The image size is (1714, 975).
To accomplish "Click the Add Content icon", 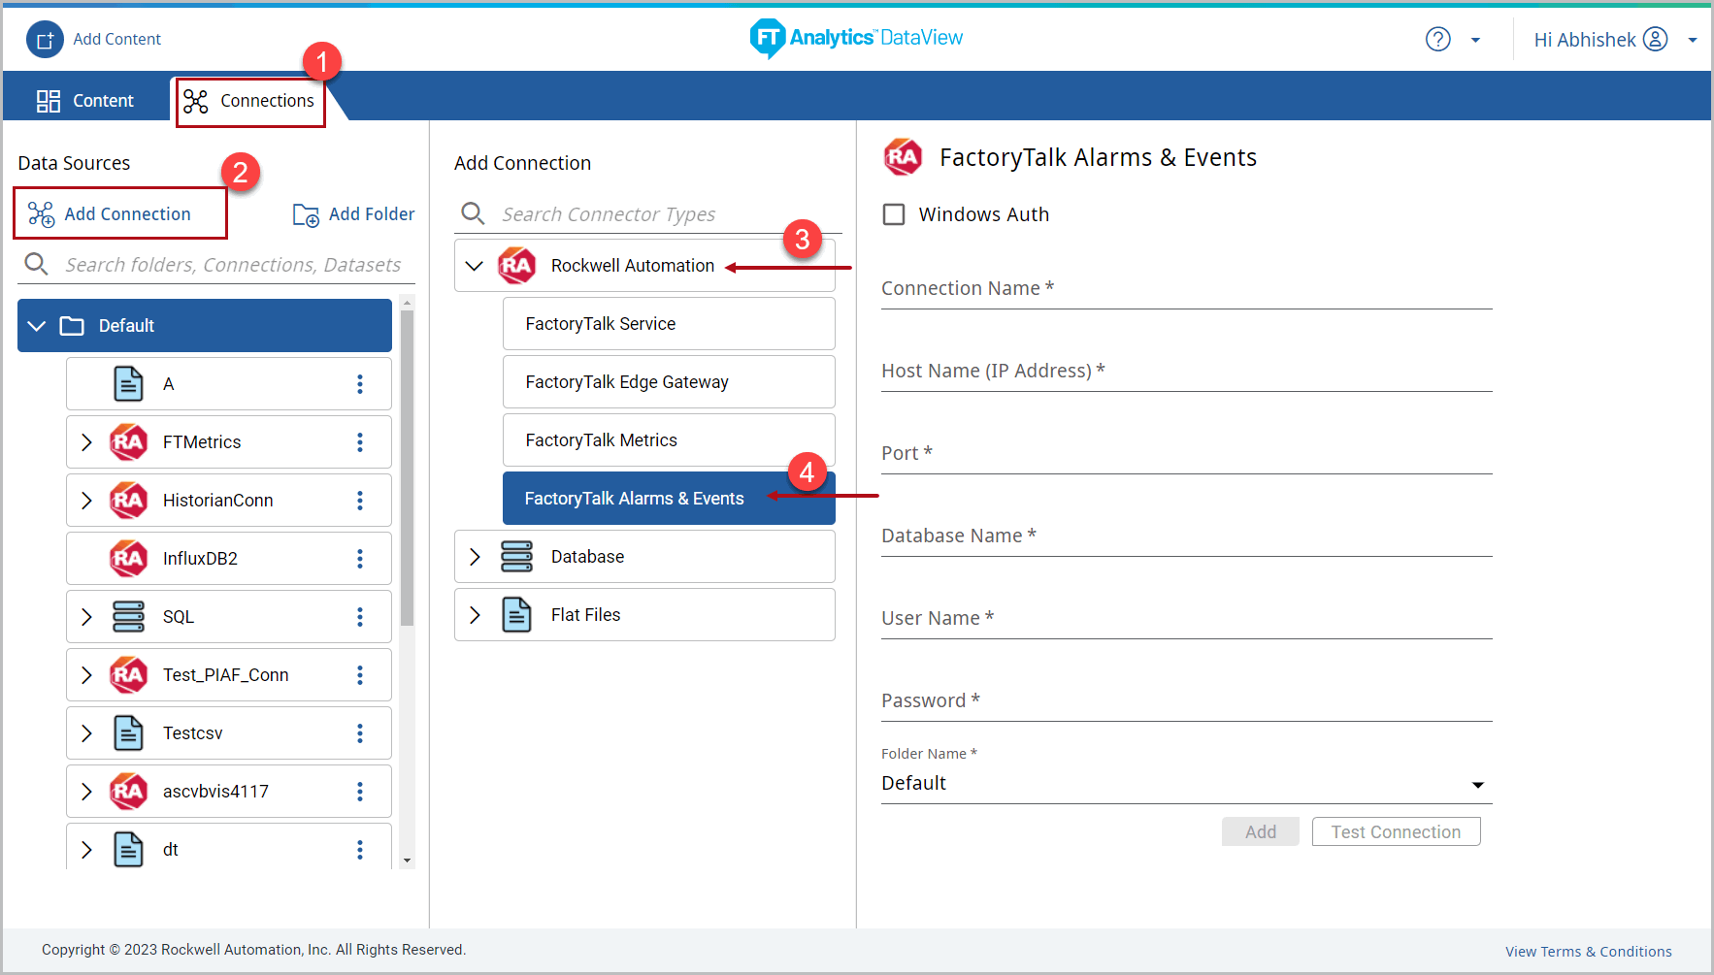I will click(x=45, y=40).
